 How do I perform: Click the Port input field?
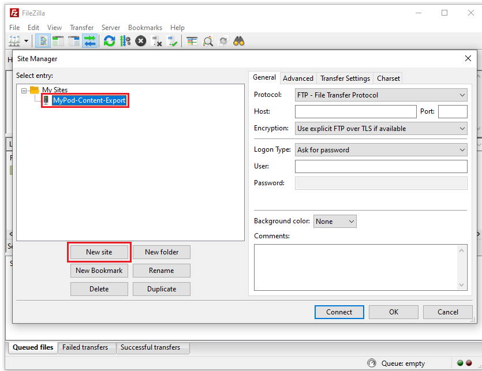453,111
